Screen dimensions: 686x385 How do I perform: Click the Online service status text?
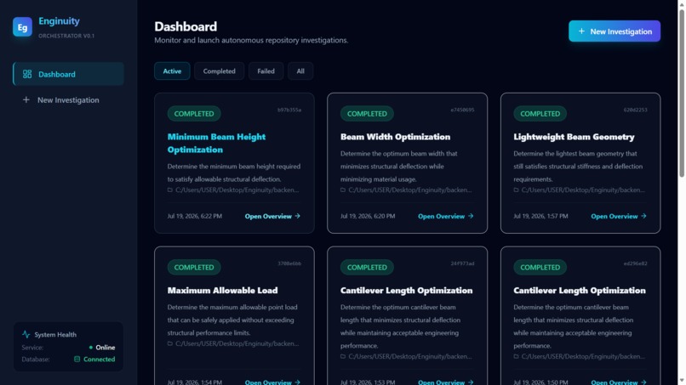(x=106, y=348)
